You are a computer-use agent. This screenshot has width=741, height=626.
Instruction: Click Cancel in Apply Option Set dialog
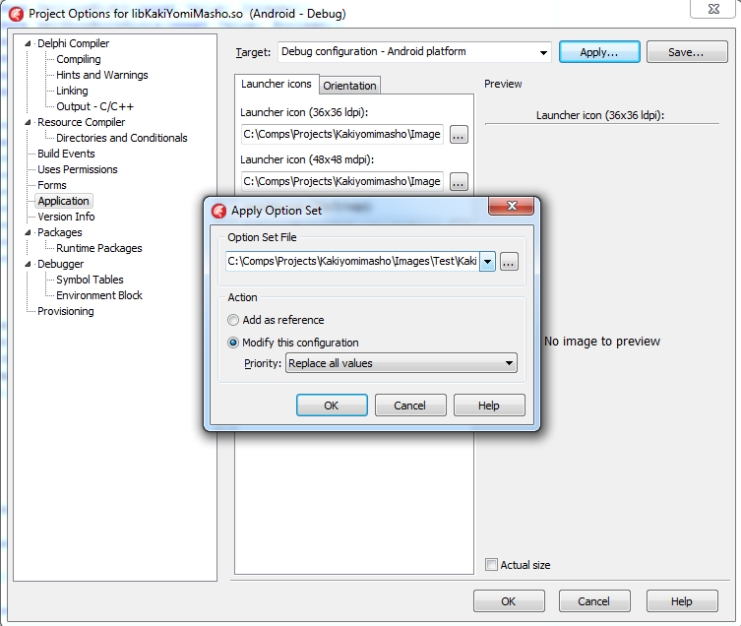click(410, 406)
